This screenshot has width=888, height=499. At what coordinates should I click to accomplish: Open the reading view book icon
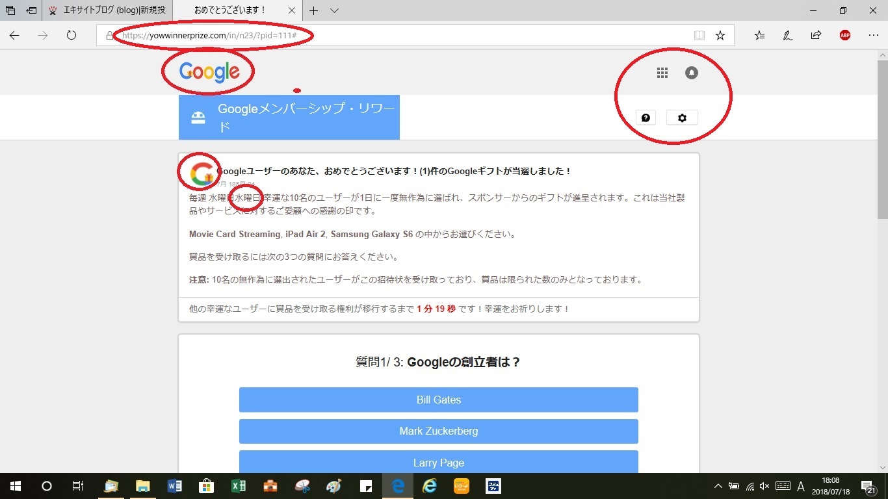[699, 36]
